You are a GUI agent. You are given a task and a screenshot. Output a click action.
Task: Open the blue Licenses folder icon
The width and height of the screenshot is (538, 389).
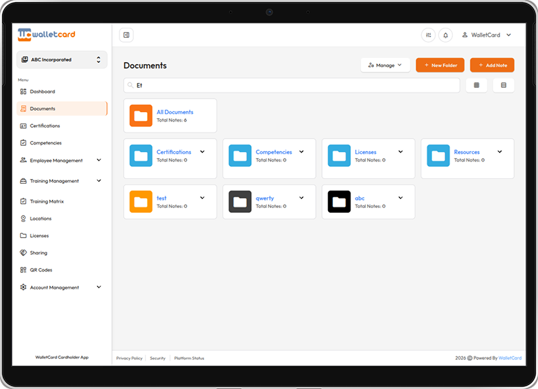point(339,155)
